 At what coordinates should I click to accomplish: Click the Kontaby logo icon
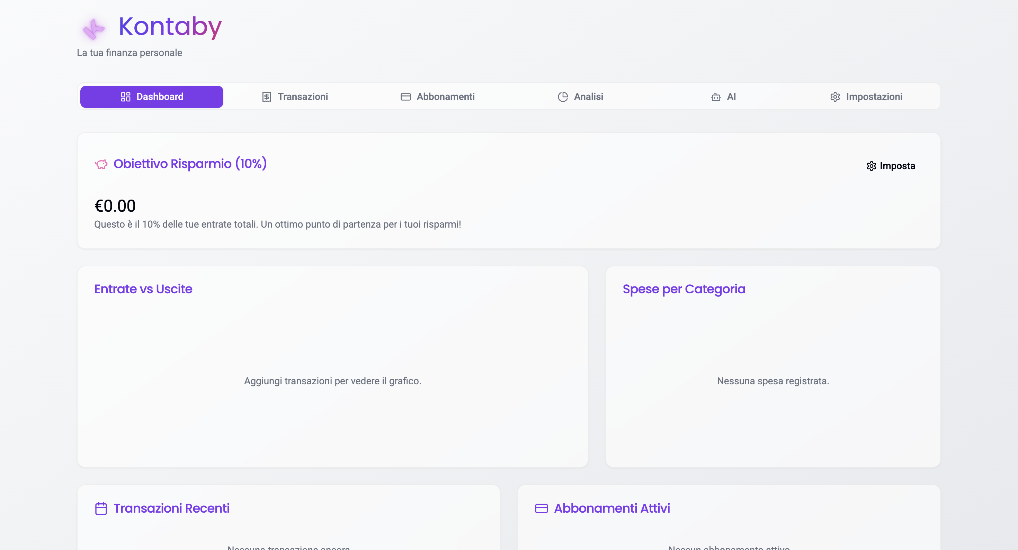coord(93,29)
